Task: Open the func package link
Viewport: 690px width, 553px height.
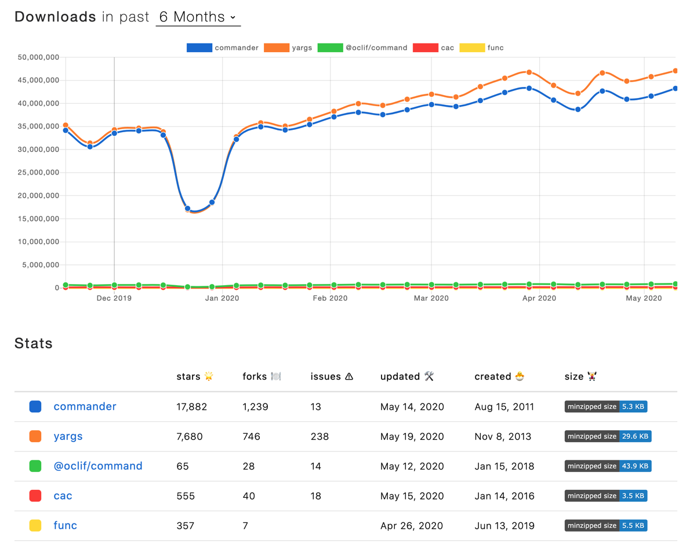Action: point(65,525)
